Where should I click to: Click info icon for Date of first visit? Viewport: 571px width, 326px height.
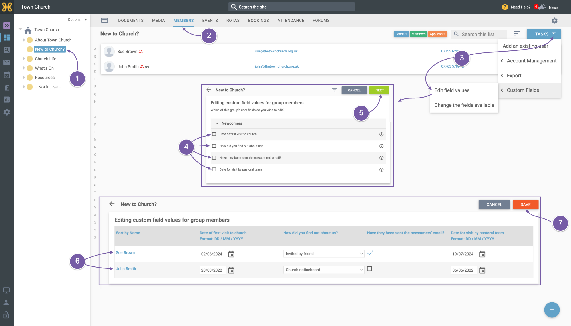(381, 134)
